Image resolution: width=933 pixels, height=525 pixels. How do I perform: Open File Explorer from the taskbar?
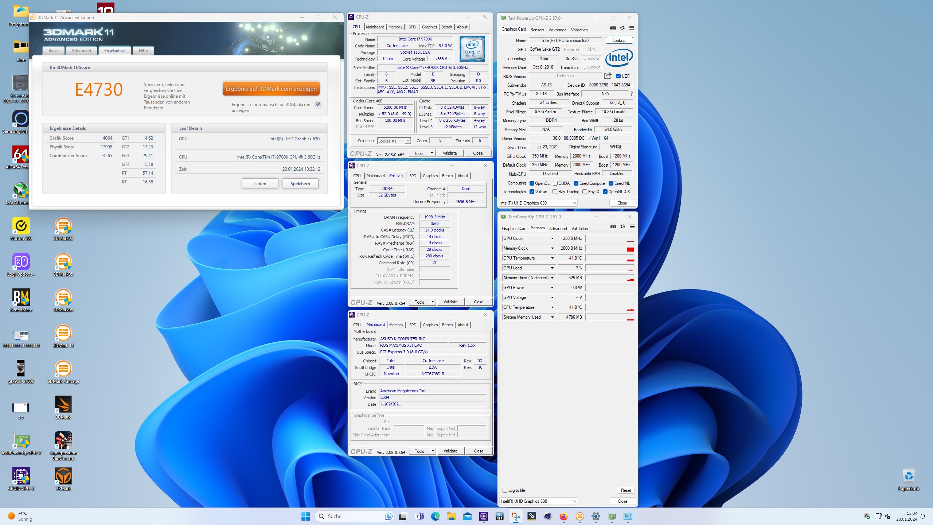[451, 516]
